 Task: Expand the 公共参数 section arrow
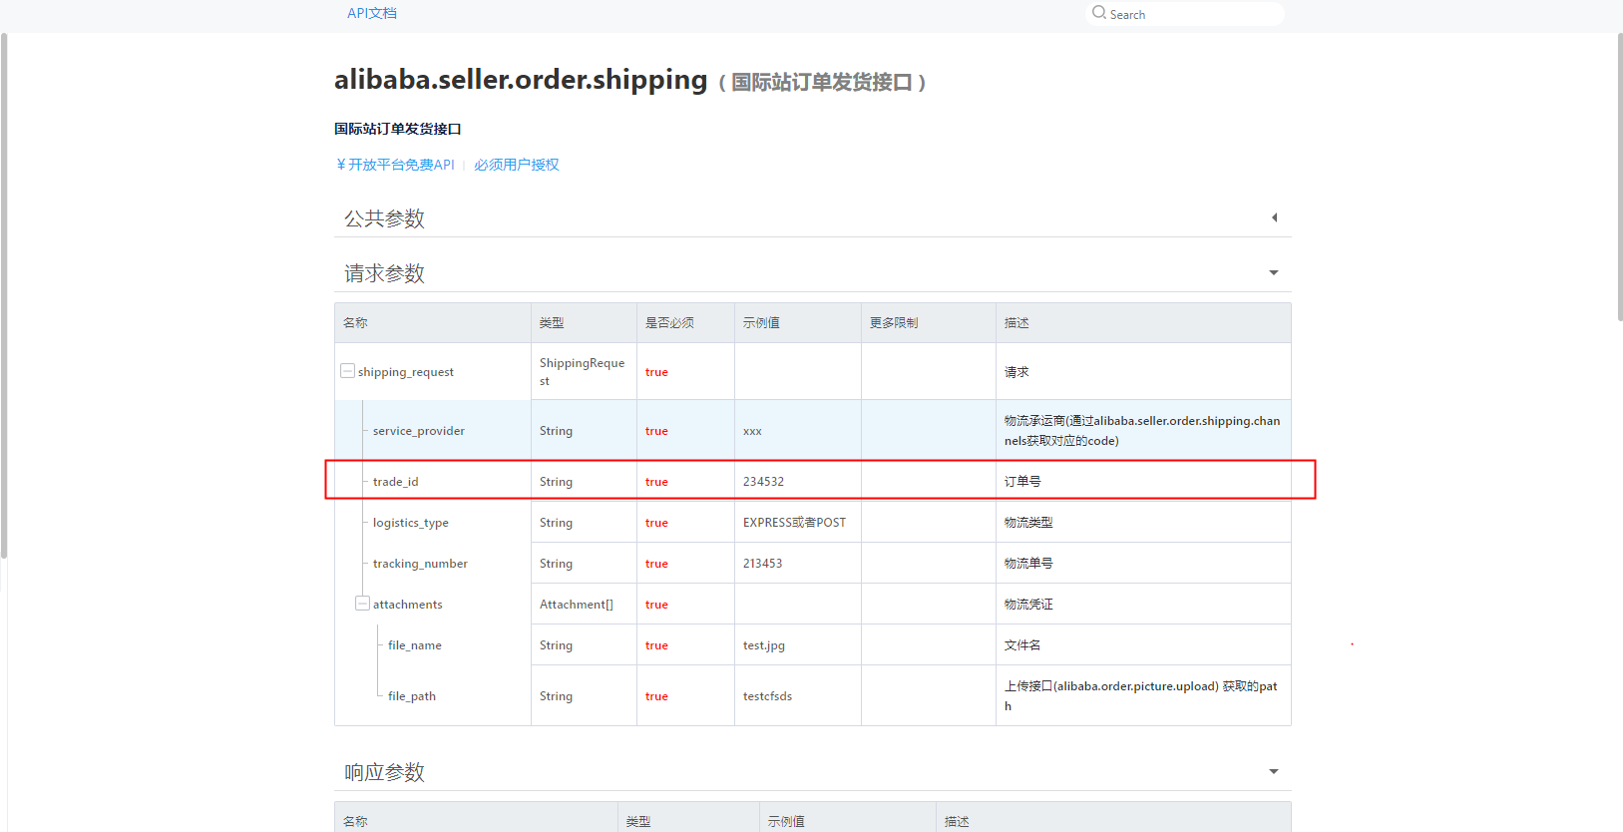(x=1274, y=217)
